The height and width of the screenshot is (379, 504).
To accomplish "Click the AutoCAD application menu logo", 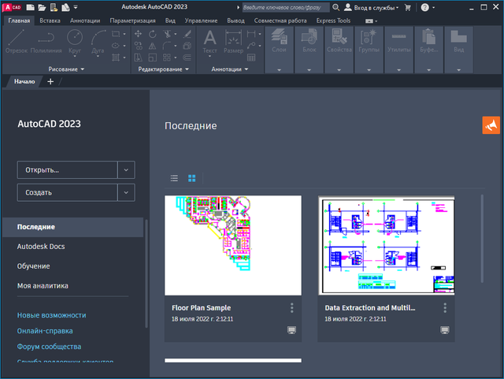I will pos(11,7).
